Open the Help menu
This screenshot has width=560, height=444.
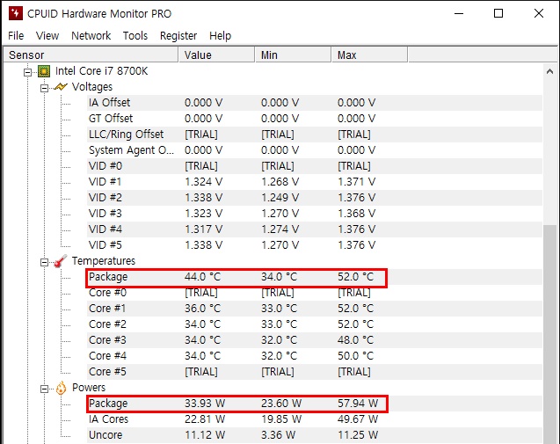tap(220, 36)
